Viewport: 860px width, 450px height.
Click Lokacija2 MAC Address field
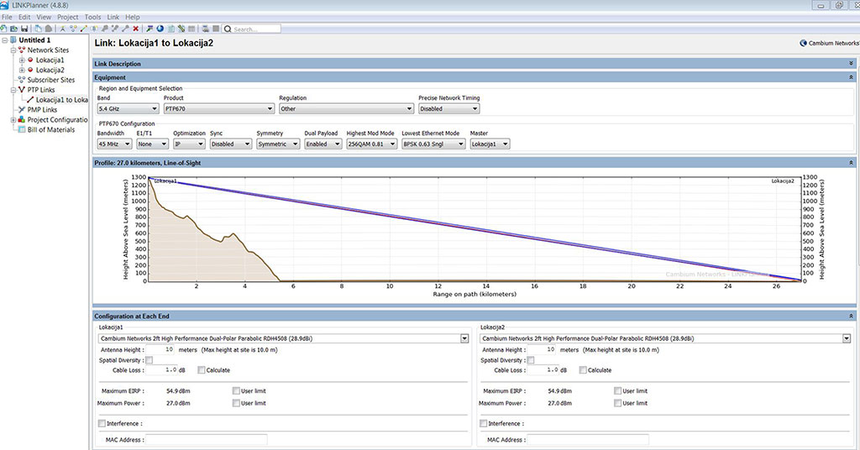[588, 440]
